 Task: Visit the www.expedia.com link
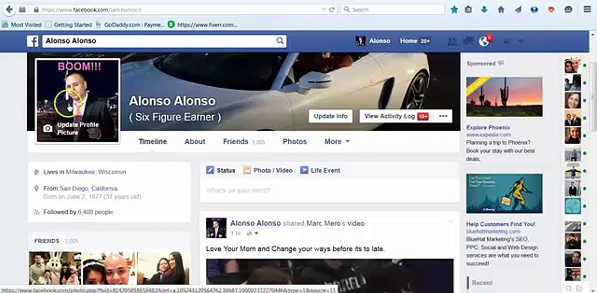tap(488, 135)
